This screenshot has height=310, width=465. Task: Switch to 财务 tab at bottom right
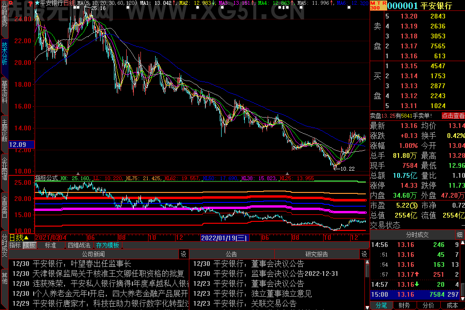(404, 305)
